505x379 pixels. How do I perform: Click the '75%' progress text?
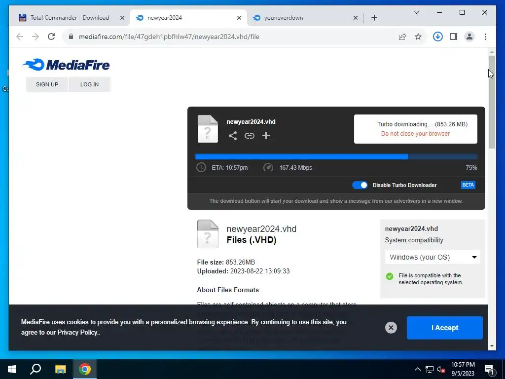click(471, 168)
